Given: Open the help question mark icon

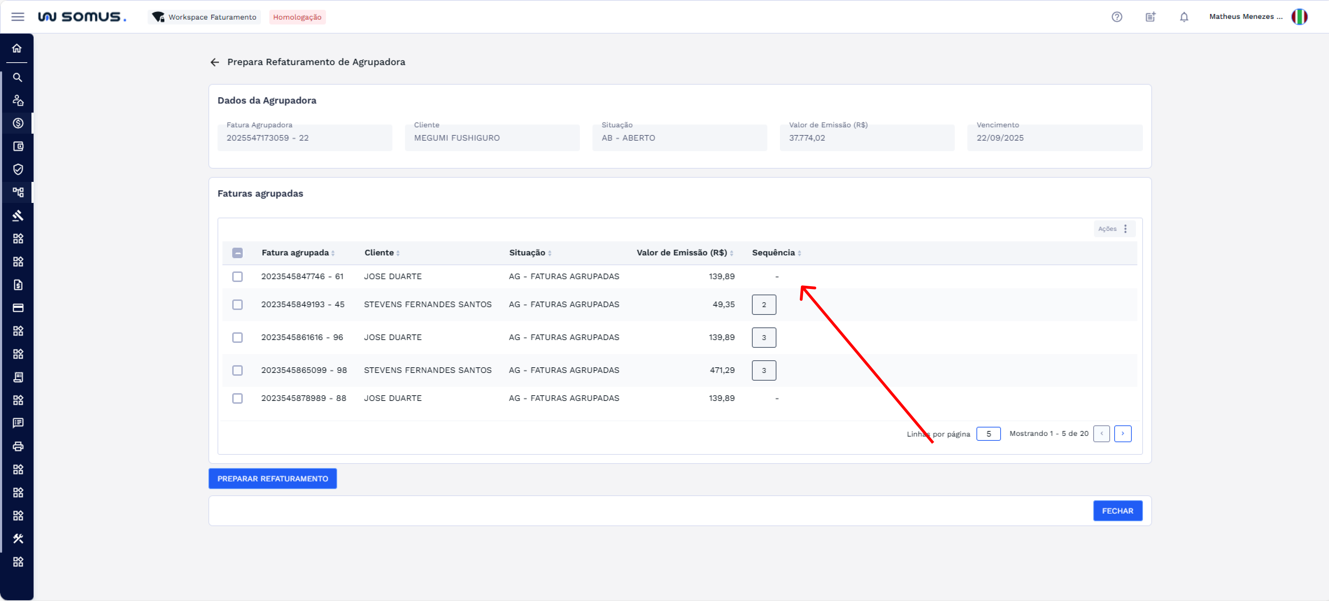Looking at the screenshot, I should [x=1116, y=17].
